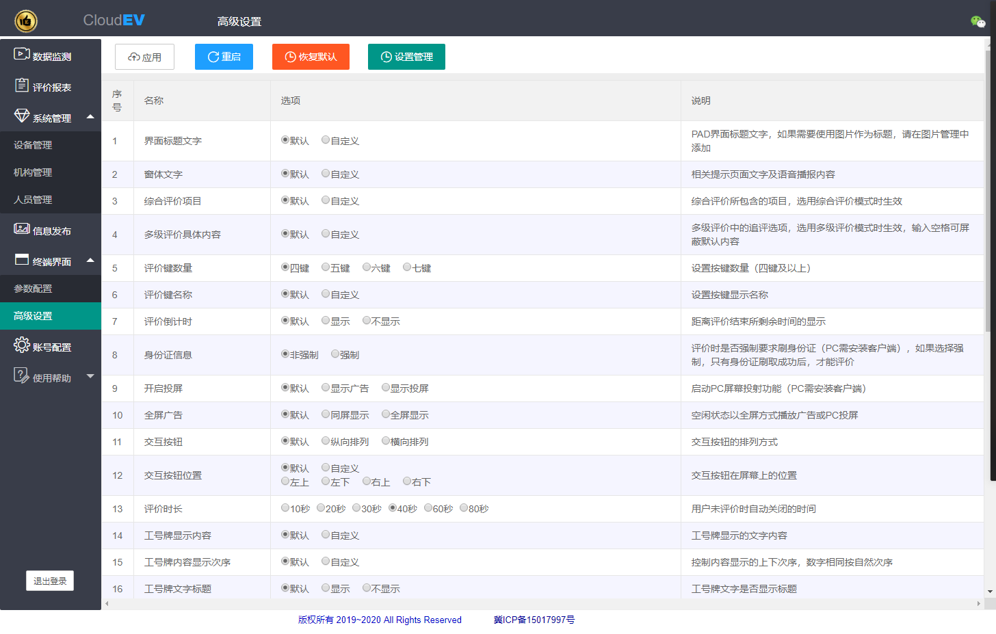Open the 数据监测 menu item
This screenshot has width=996, height=634.
click(51, 55)
